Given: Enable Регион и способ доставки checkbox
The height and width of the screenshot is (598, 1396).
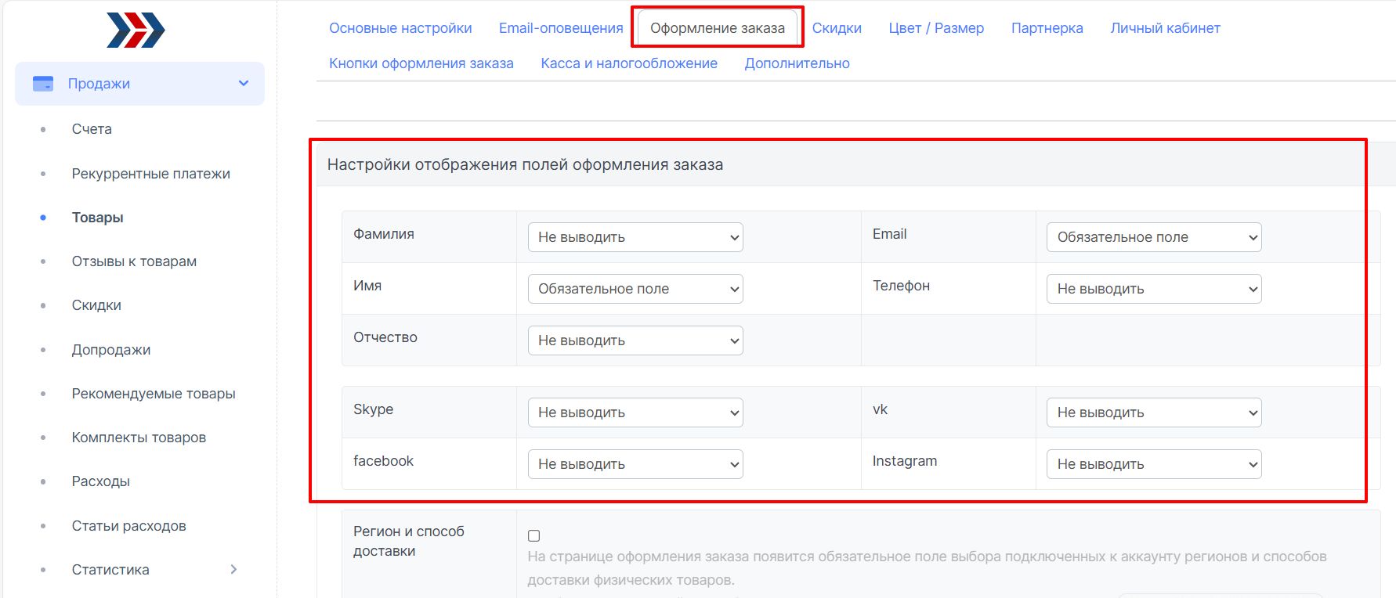Looking at the screenshot, I should click(x=534, y=536).
